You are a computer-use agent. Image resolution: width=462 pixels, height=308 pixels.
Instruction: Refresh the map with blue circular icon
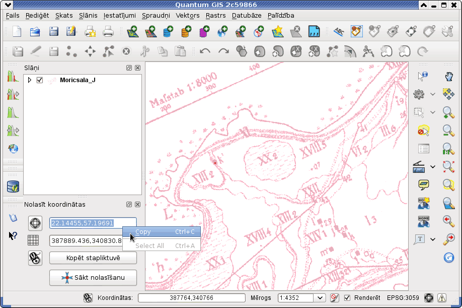click(x=448, y=258)
